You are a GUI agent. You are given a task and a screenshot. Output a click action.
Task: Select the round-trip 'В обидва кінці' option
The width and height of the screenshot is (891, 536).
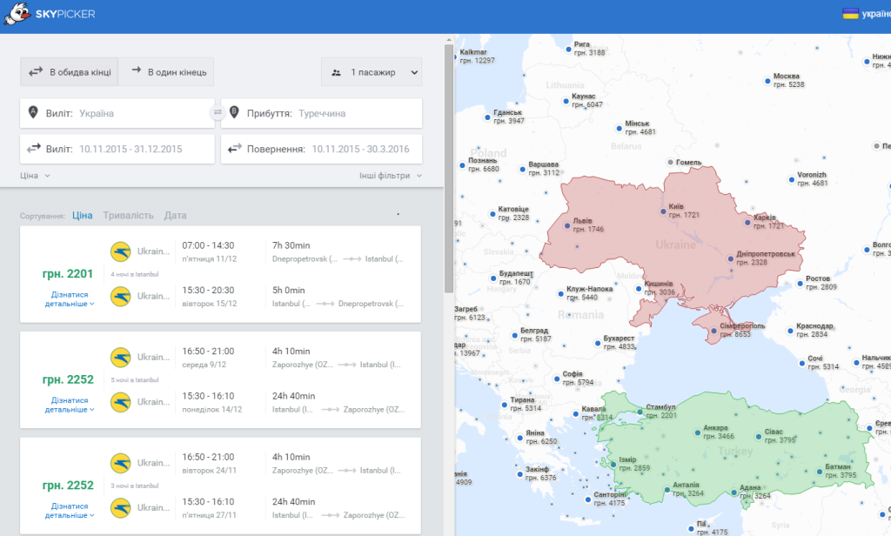click(69, 71)
